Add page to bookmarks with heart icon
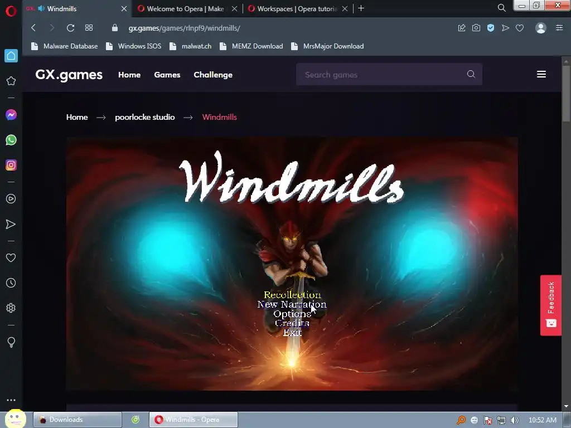 [x=520, y=28]
